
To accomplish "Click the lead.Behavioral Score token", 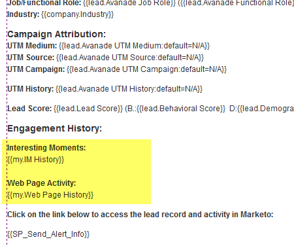I will click(181, 109).
